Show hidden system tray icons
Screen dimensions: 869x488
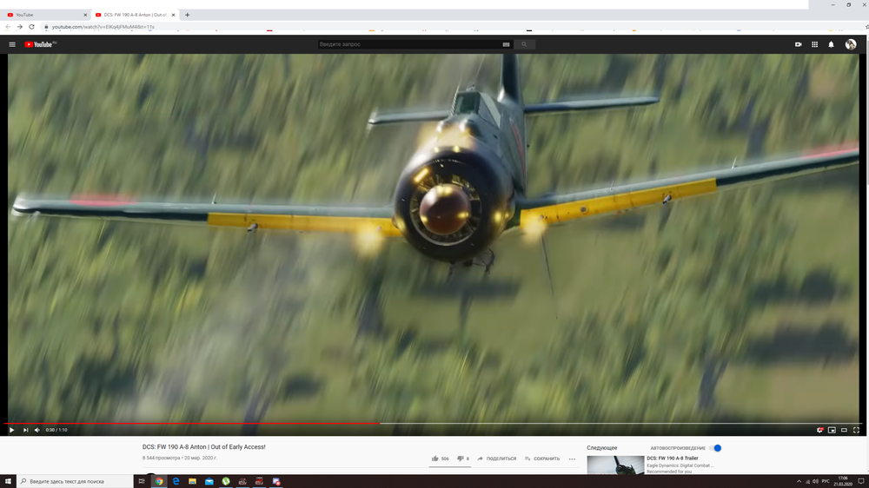[799, 481]
